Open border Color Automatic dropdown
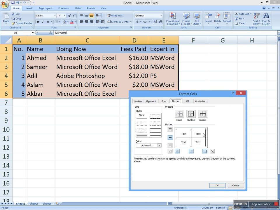This screenshot has height=210, width=280. coord(159,145)
